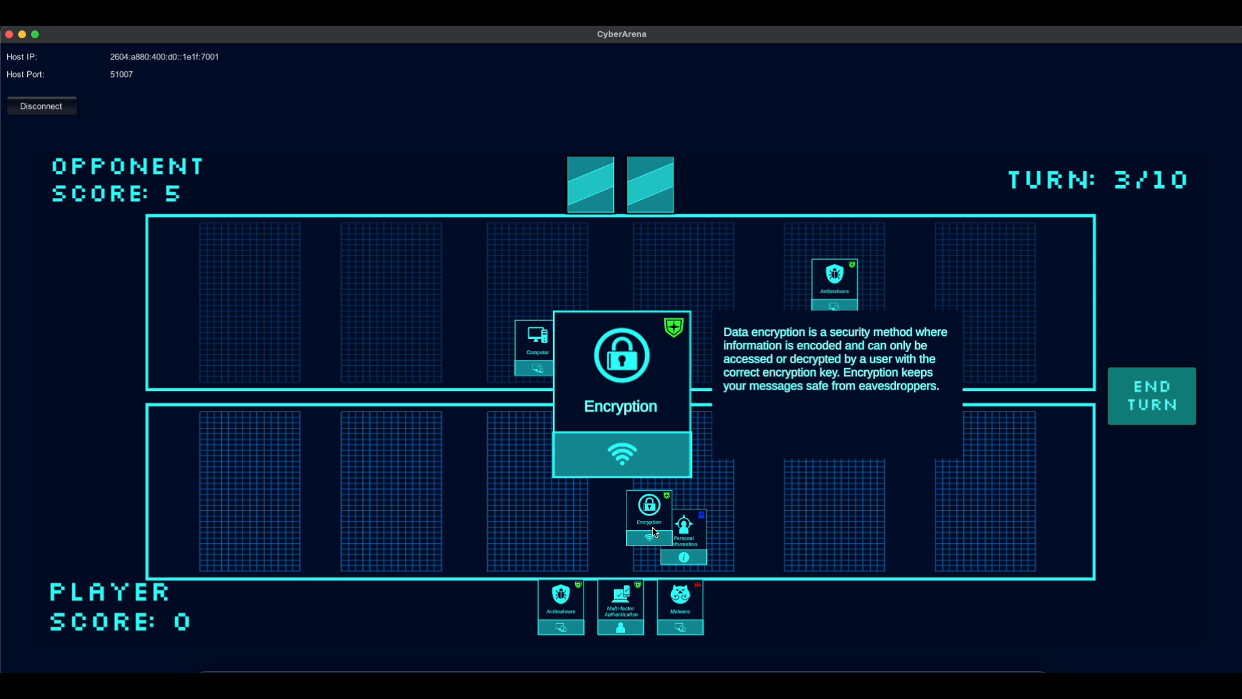Click the first face-down opponent card
Image resolution: width=1242 pixels, height=699 pixels.
coord(591,184)
